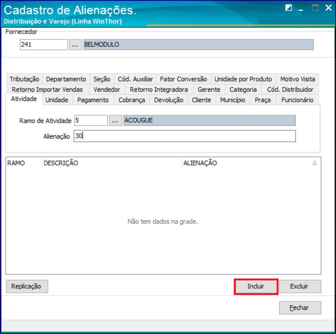336x334 pixels.
Task: Switch to the Departamento tab
Action: coord(66,79)
